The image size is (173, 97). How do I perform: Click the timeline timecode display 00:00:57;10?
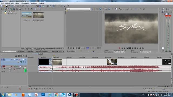(21, 56)
